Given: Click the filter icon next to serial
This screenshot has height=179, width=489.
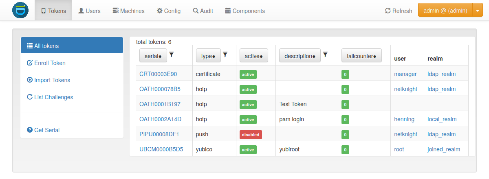Looking at the screenshot, I should coord(172,55).
